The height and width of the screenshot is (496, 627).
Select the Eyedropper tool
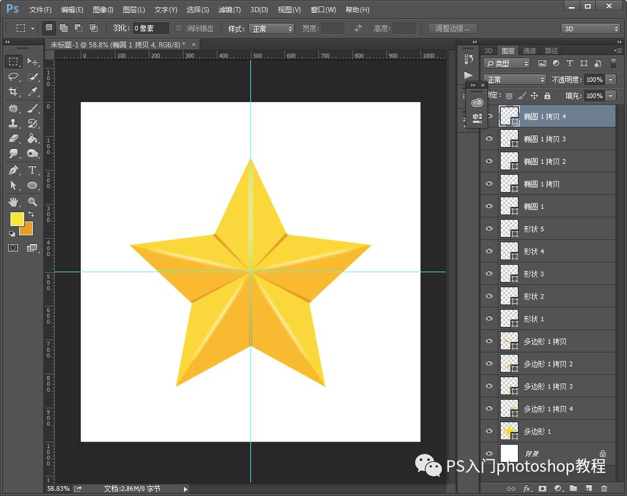32,92
